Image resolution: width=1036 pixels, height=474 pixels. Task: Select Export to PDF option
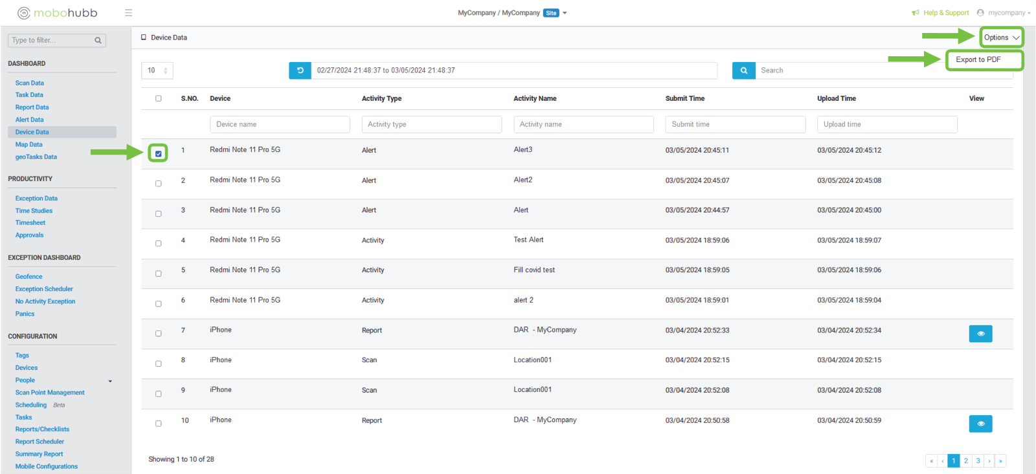(x=978, y=59)
